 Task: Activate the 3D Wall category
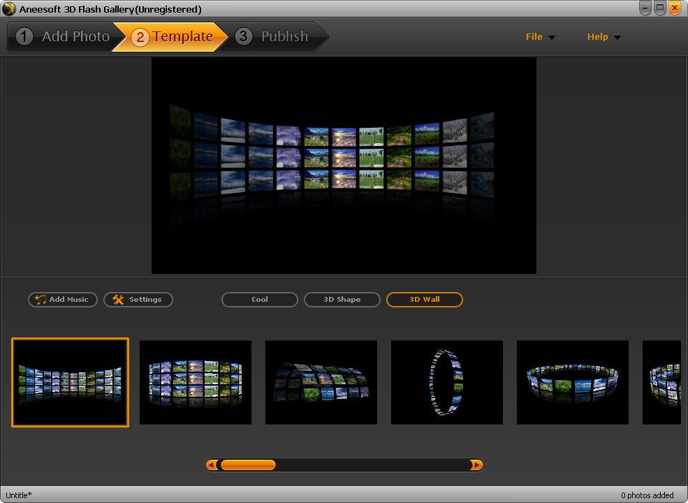coord(425,300)
